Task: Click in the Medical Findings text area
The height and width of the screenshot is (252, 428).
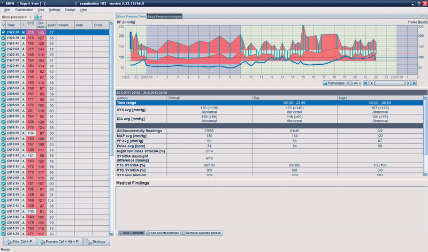Action: click(271, 208)
